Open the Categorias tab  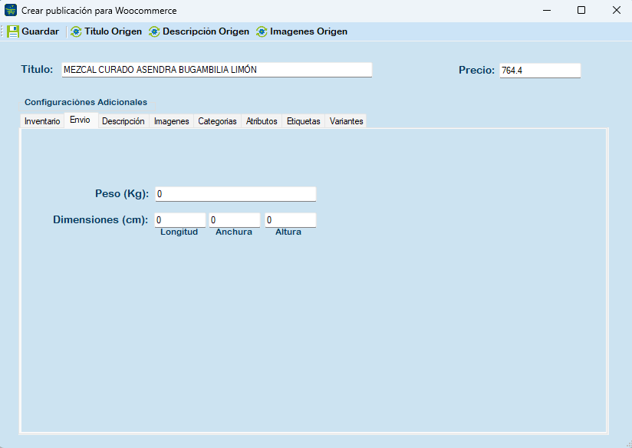tap(217, 121)
